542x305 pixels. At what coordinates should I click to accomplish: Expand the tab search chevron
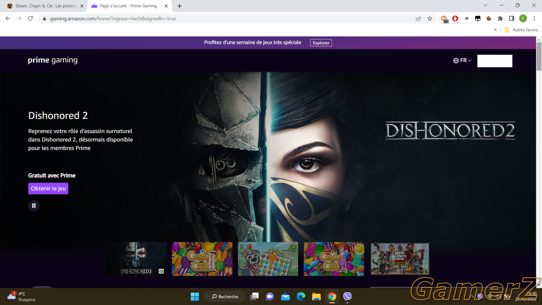pos(485,5)
